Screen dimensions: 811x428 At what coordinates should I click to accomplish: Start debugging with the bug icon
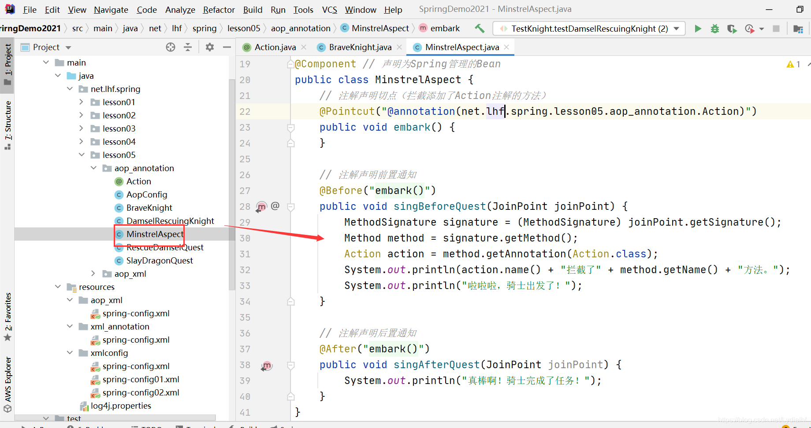tap(715, 29)
